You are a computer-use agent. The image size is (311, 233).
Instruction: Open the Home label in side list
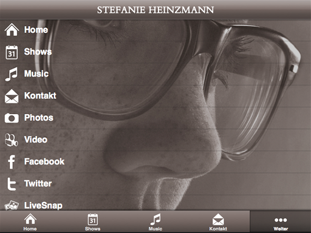point(36,30)
